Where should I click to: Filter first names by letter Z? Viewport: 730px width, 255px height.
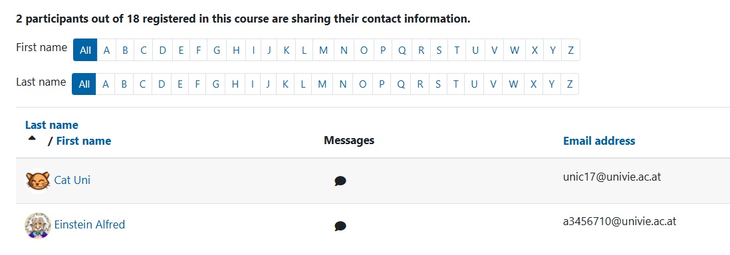570,50
